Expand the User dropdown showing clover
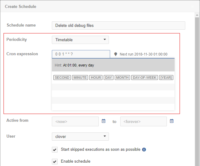Viewport: 200px width, 166px height. 80,136
